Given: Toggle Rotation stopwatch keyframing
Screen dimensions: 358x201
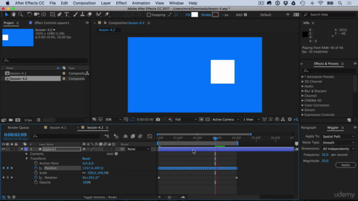Looking at the screenshot, I should [x=36, y=178].
